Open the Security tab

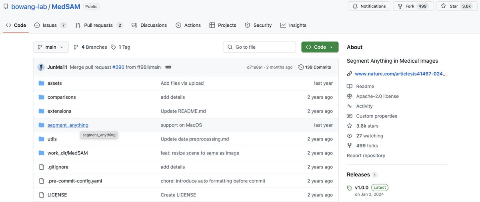258,25
